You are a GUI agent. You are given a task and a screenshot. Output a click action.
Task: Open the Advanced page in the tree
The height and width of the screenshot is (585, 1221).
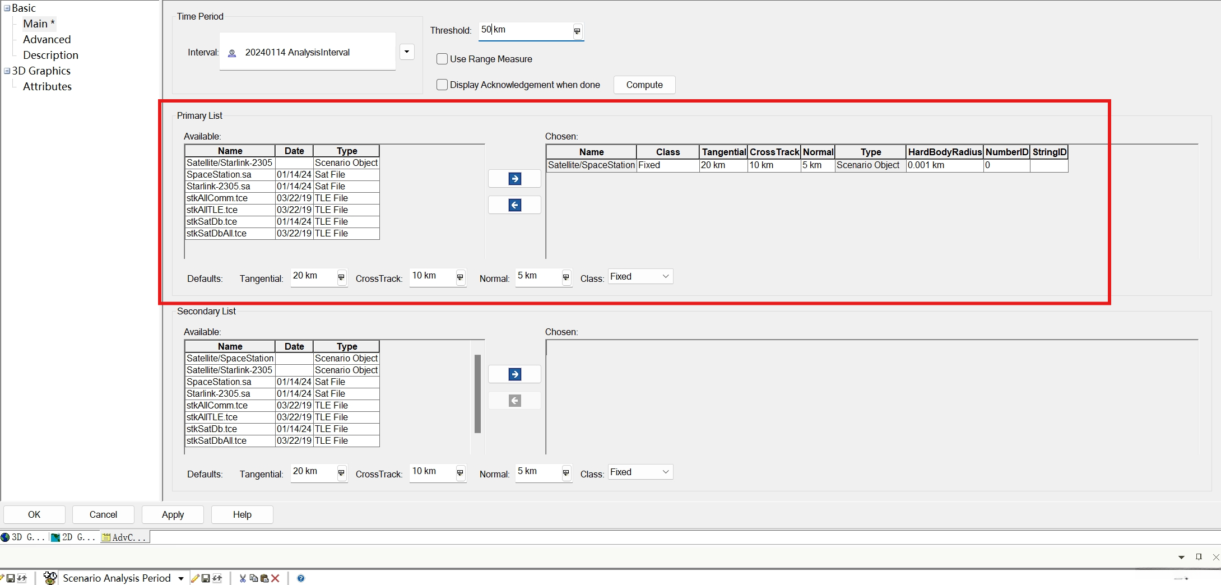[47, 39]
